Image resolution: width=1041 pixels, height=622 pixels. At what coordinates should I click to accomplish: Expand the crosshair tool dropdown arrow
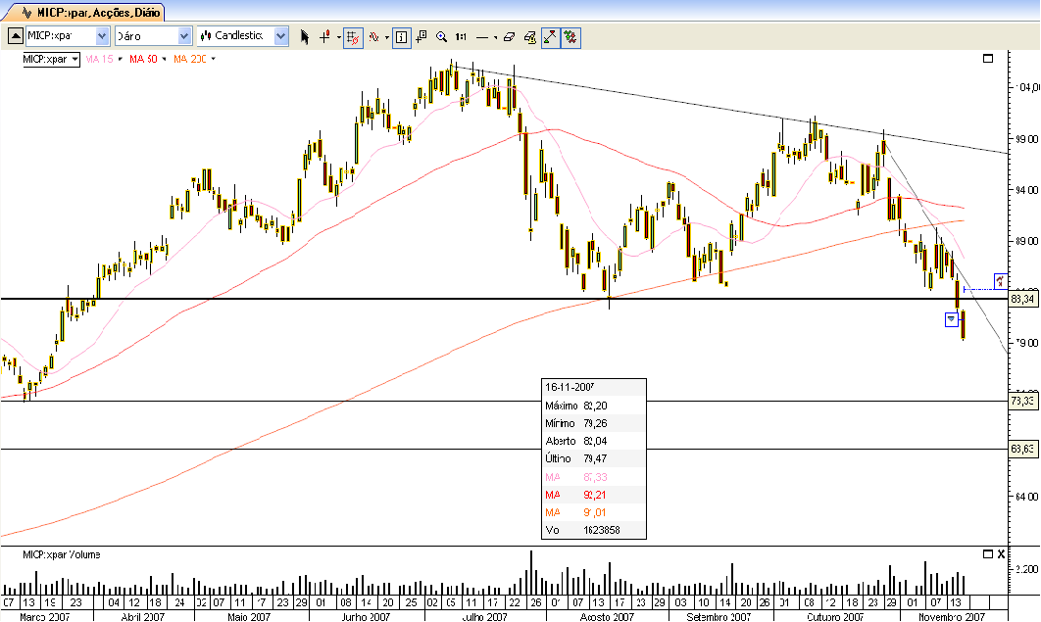[338, 38]
